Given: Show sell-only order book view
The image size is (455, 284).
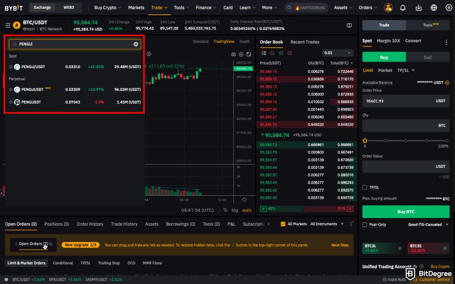Looking at the screenshot, I should [290, 53].
